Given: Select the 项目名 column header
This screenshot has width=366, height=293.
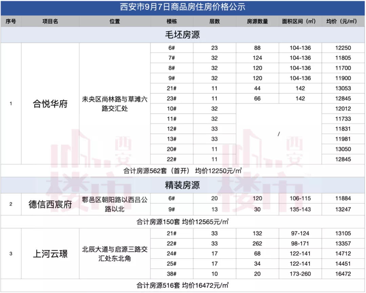Looking at the screenshot, I should coord(50,21).
